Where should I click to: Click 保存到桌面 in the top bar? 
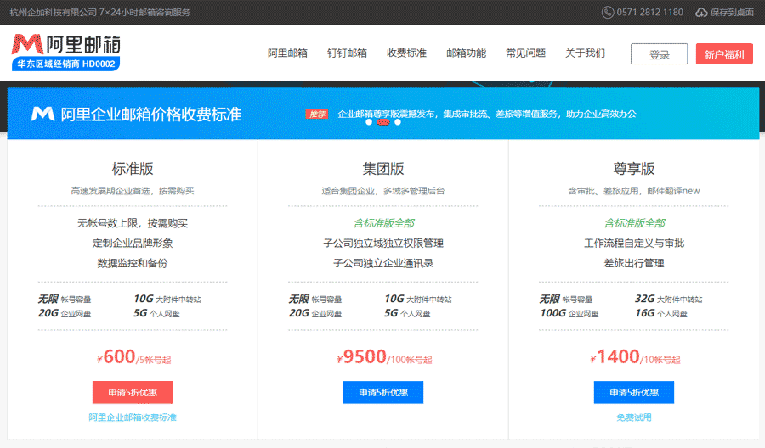point(732,12)
